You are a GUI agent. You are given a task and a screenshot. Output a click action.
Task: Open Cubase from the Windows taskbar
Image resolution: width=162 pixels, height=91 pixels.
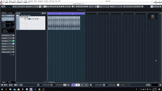coord(31,89)
